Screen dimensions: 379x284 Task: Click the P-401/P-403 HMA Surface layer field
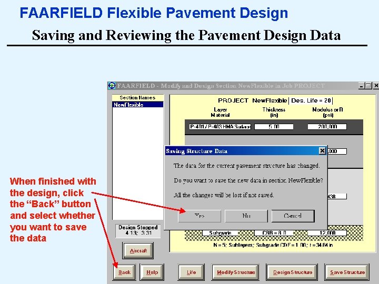220,127
